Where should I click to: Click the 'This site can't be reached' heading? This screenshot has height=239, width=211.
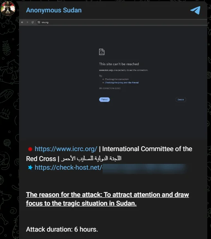point(119,64)
